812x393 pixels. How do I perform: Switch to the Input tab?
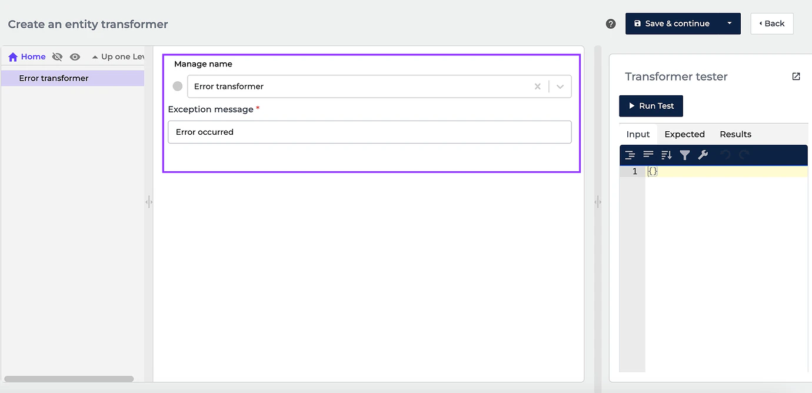[638, 134]
